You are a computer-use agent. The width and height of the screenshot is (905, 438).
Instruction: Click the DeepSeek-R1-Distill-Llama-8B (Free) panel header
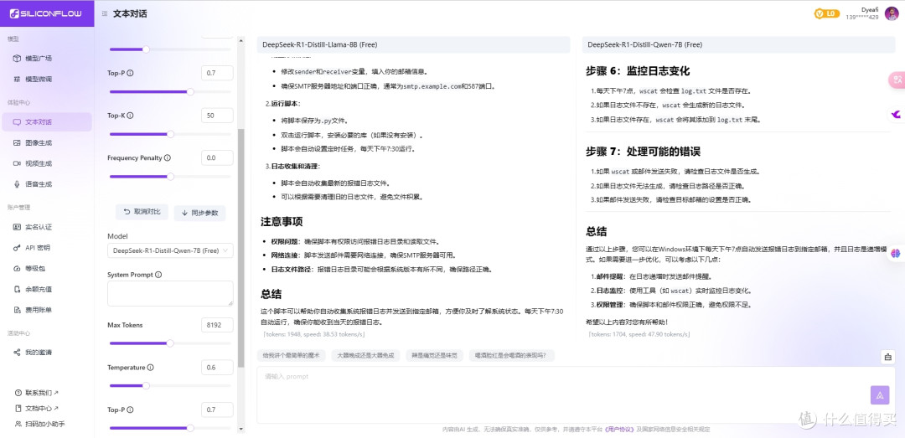coord(413,44)
